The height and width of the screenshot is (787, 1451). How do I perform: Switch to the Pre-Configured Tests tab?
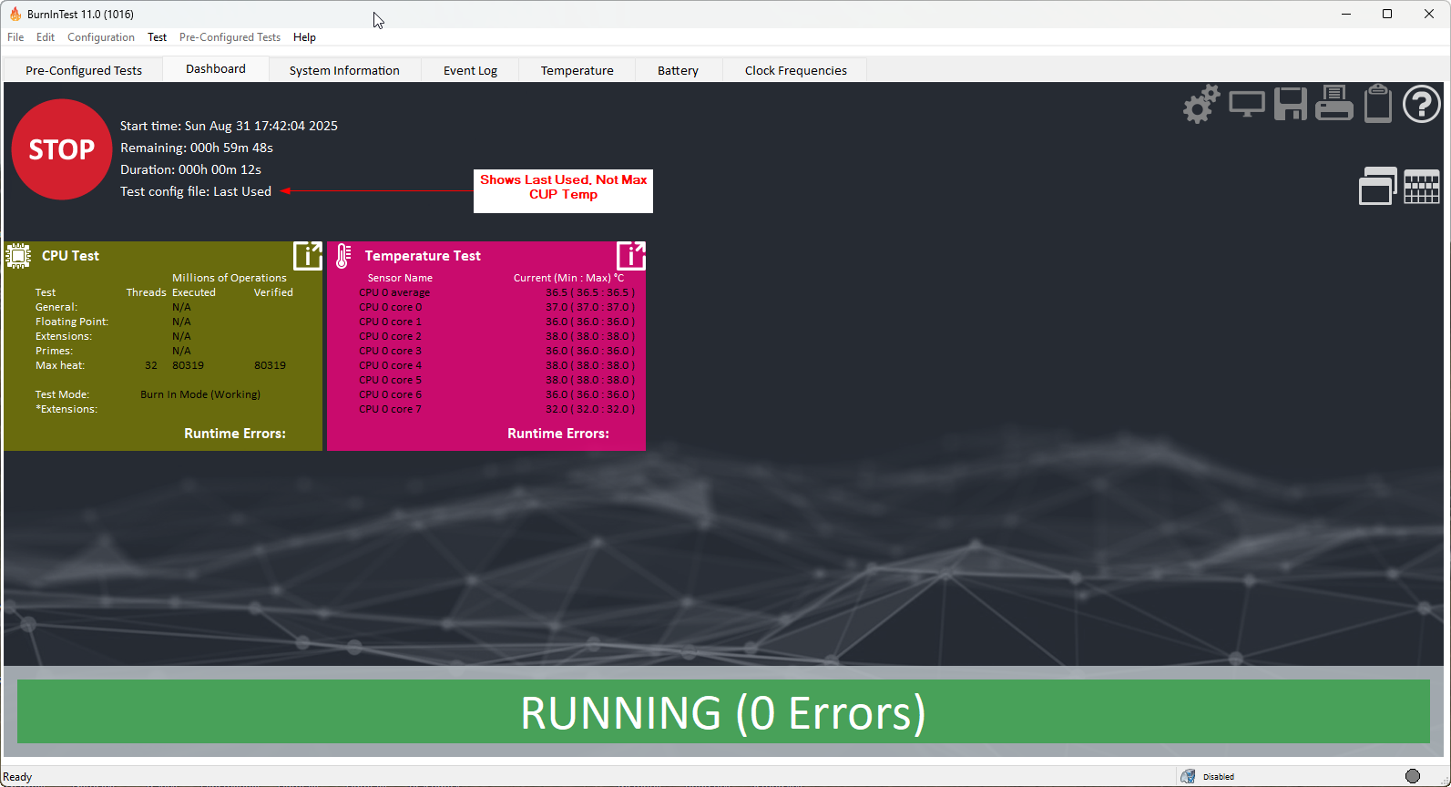click(84, 70)
